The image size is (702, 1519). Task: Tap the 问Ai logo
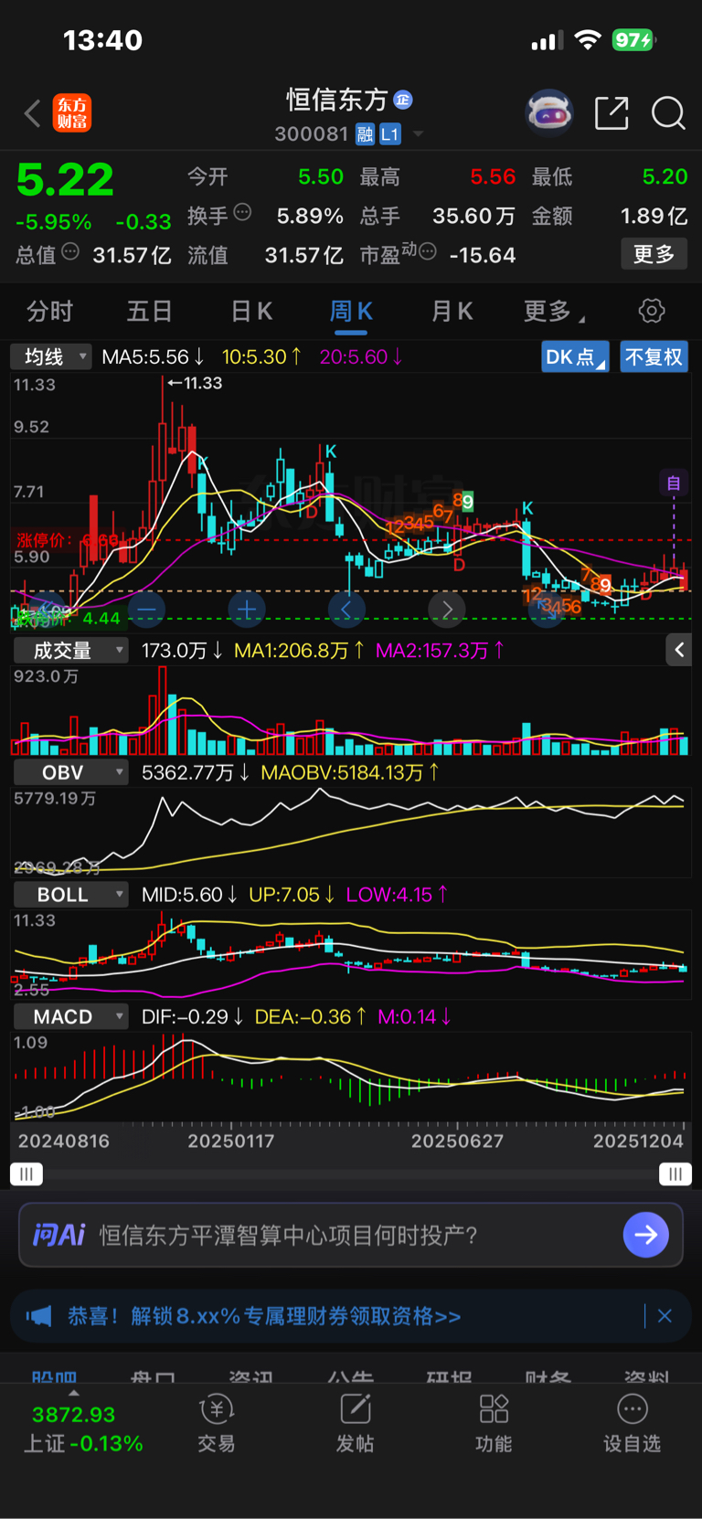pos(58,1235)
